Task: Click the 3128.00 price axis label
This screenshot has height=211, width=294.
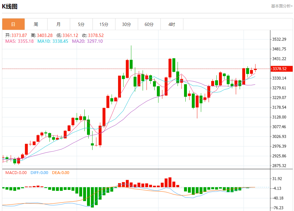Action: [x=279, y=117]
